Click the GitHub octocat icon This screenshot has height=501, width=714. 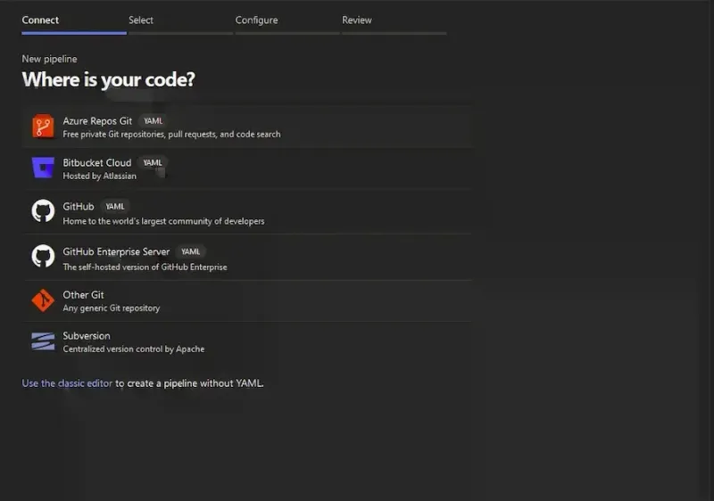click(x=43, y=212)
